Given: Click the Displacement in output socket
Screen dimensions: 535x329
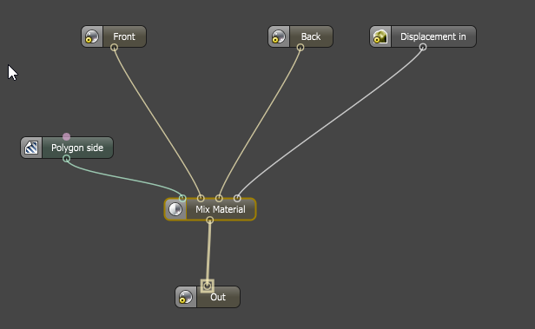Looking at the screenshot, I should pyautogui.click(x=423, y=47).
